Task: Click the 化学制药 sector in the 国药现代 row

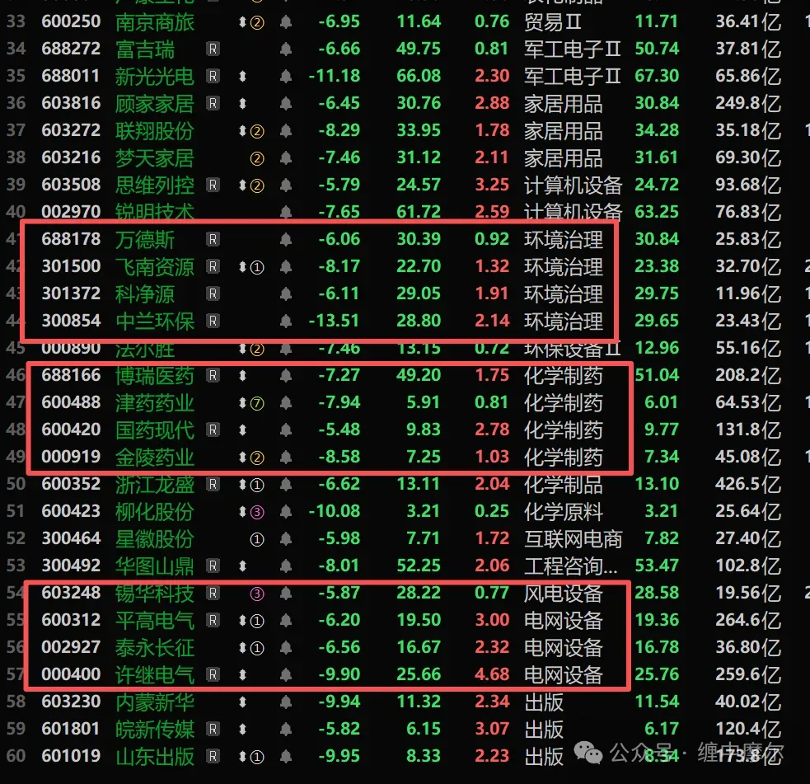Action: pos(563,430)
